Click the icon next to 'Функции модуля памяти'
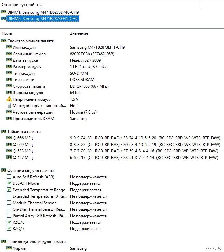 (x=4, y=170)
